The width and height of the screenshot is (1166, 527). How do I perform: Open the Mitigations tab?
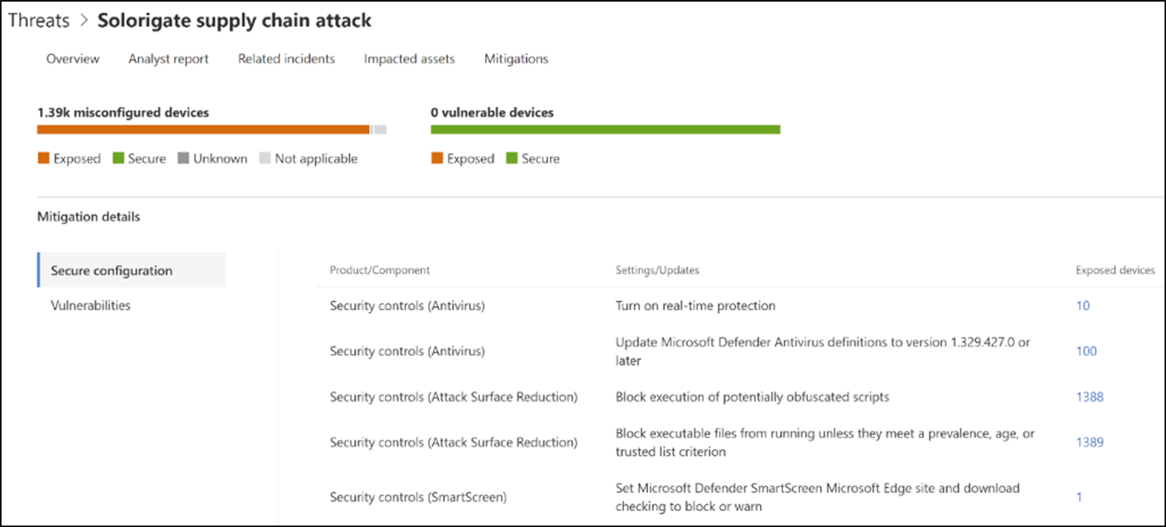click(x=515, y=58)
